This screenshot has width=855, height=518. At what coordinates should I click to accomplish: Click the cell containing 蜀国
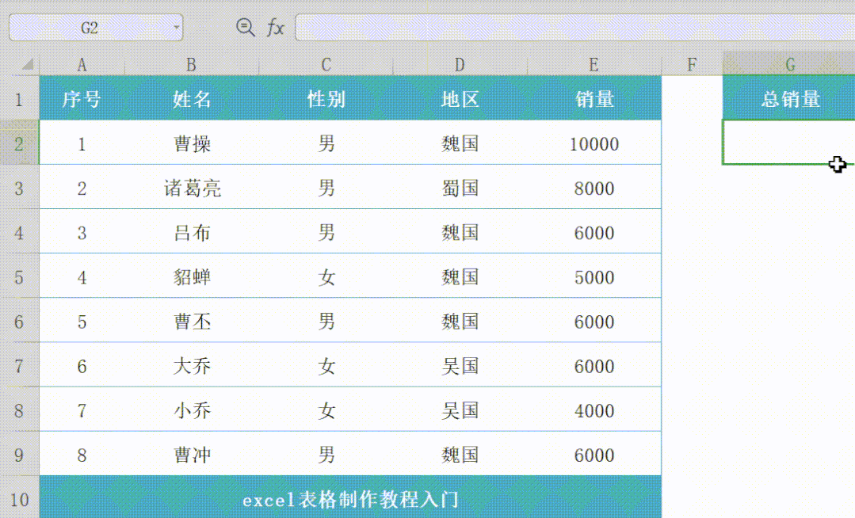pyautogui.click(x=459, y=188)
